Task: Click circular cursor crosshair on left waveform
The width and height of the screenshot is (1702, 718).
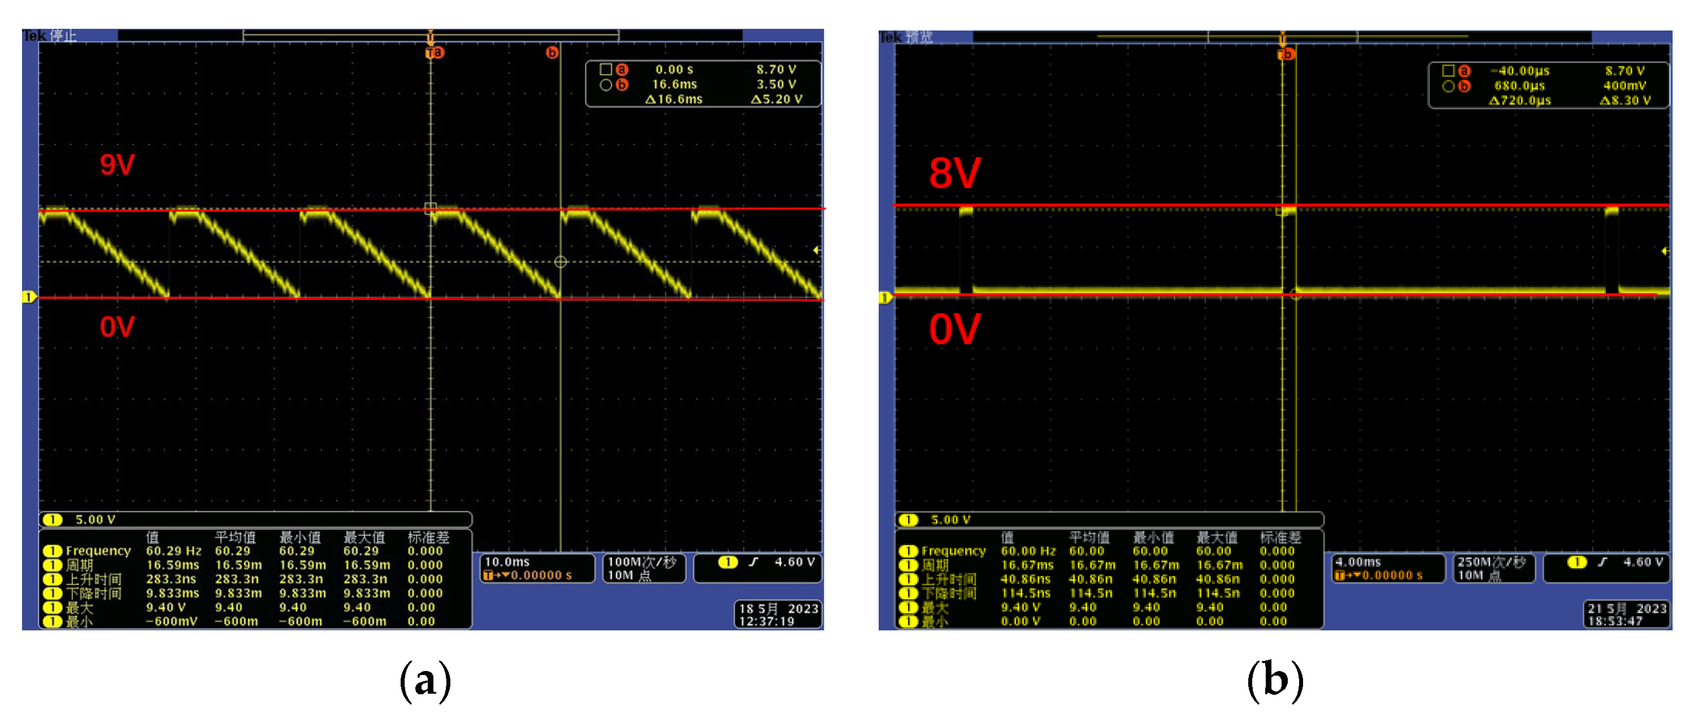Action: click(x=561, y=262)
